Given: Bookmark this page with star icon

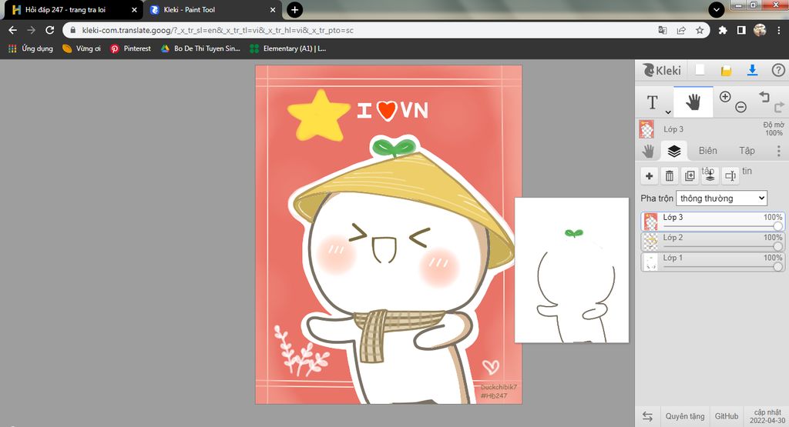Looking at the screenshot, I should [700, 30].
